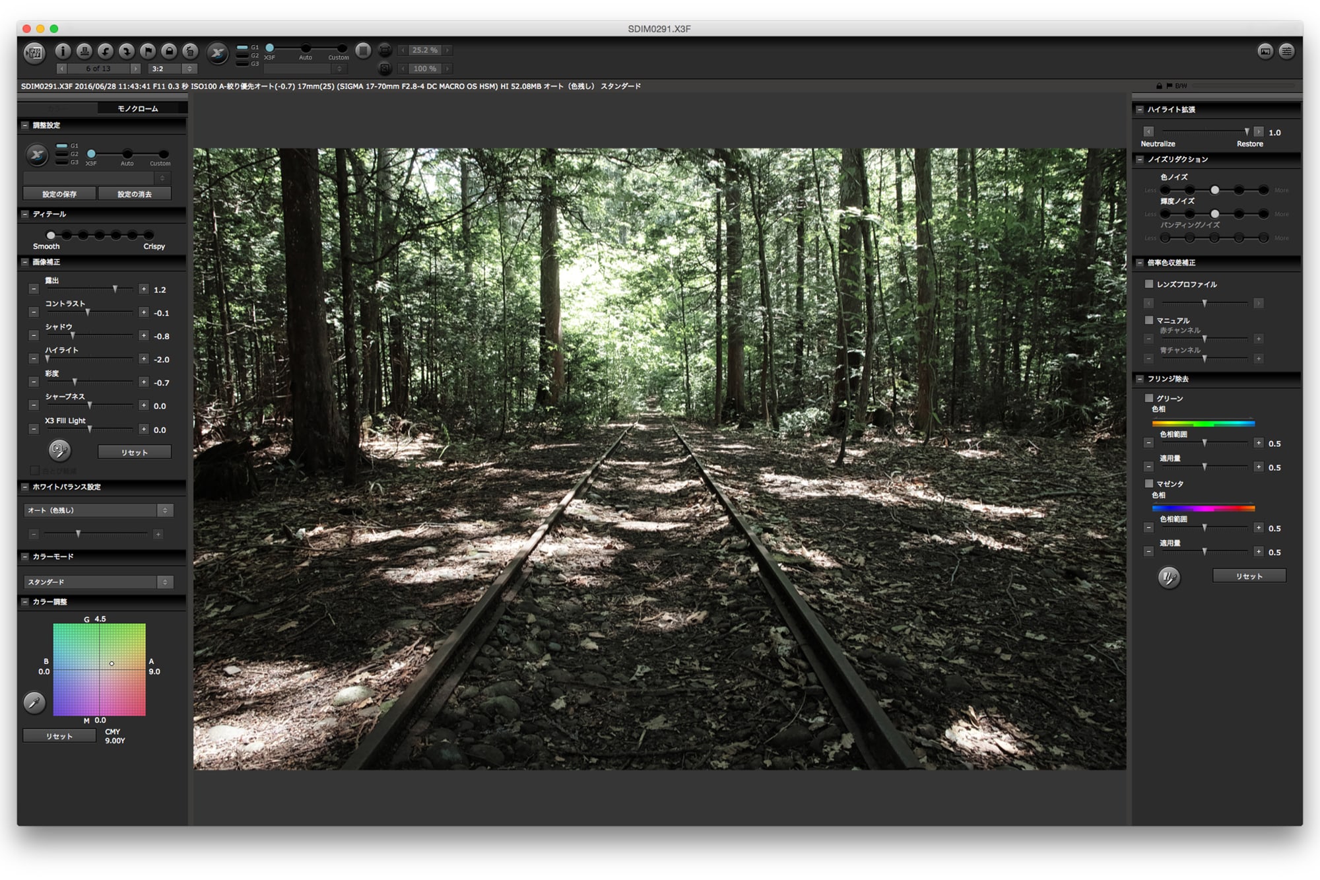Enable レンズプロファイル checkbox
The height and width of the screenshot is (880, 1320).
pyautogui.click(x=1149, y=284)
